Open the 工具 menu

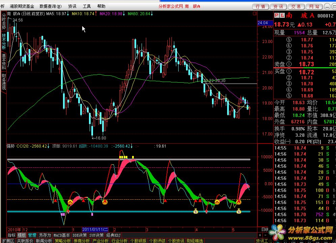tap(87, 6)
